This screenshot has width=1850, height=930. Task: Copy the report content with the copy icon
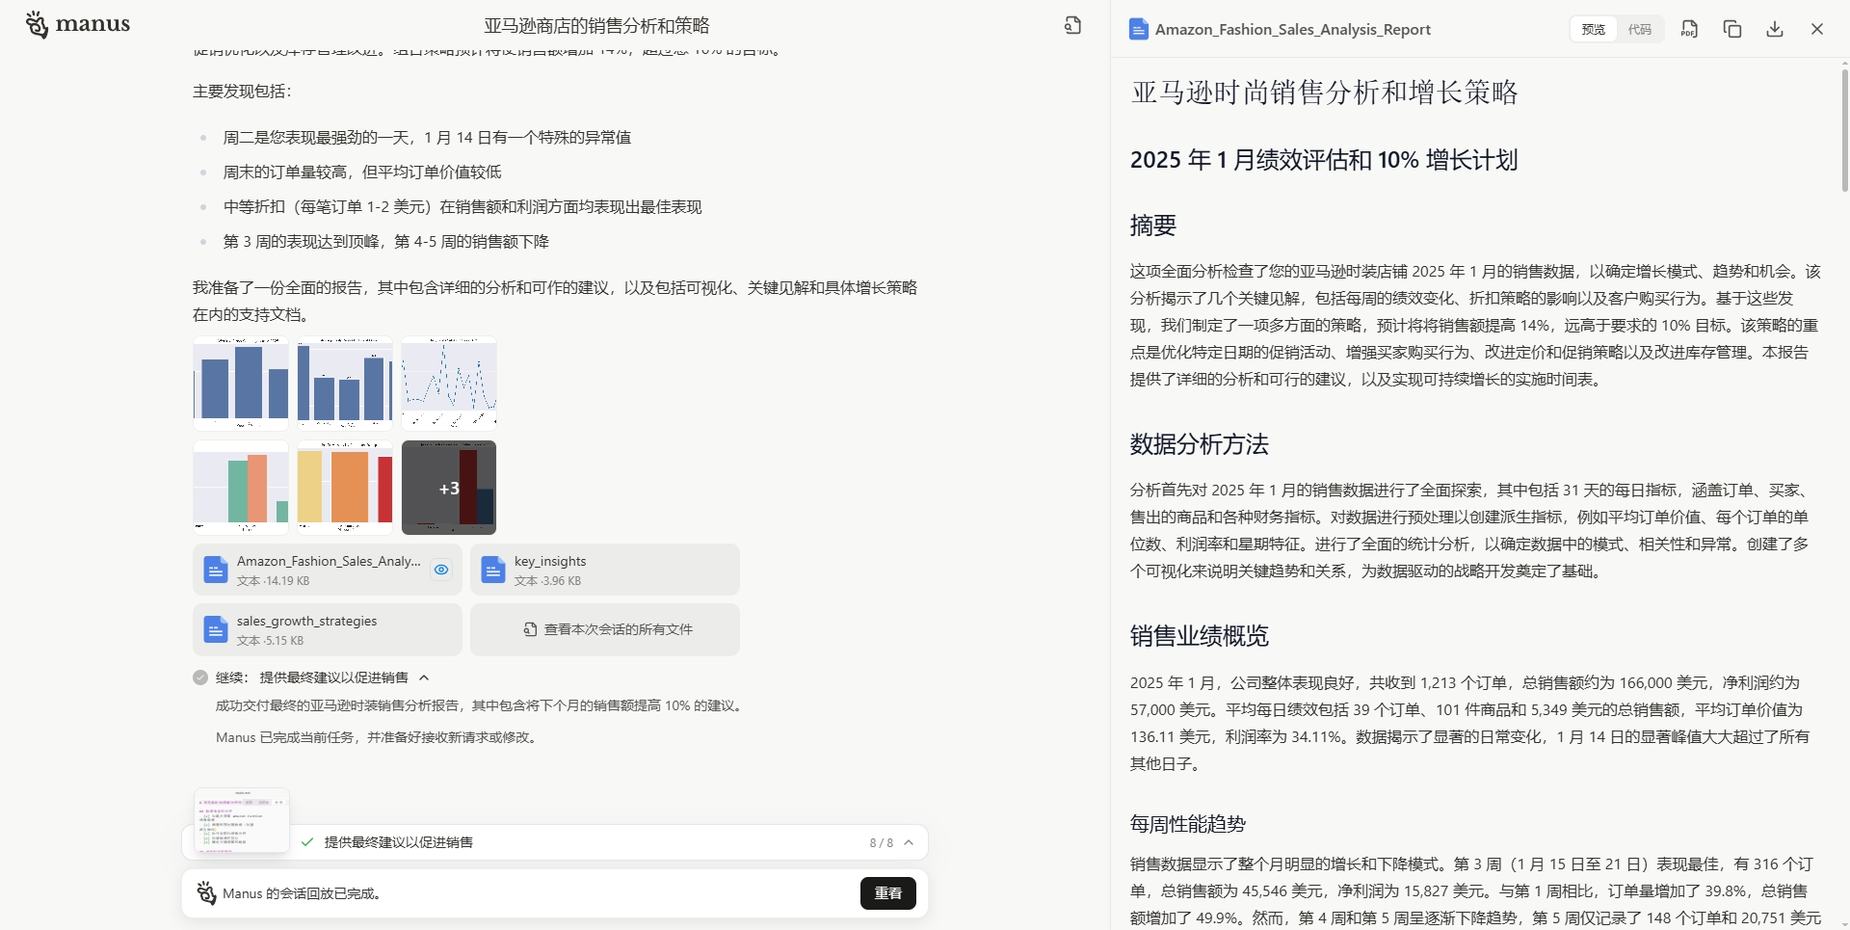tap(1732, 29)
